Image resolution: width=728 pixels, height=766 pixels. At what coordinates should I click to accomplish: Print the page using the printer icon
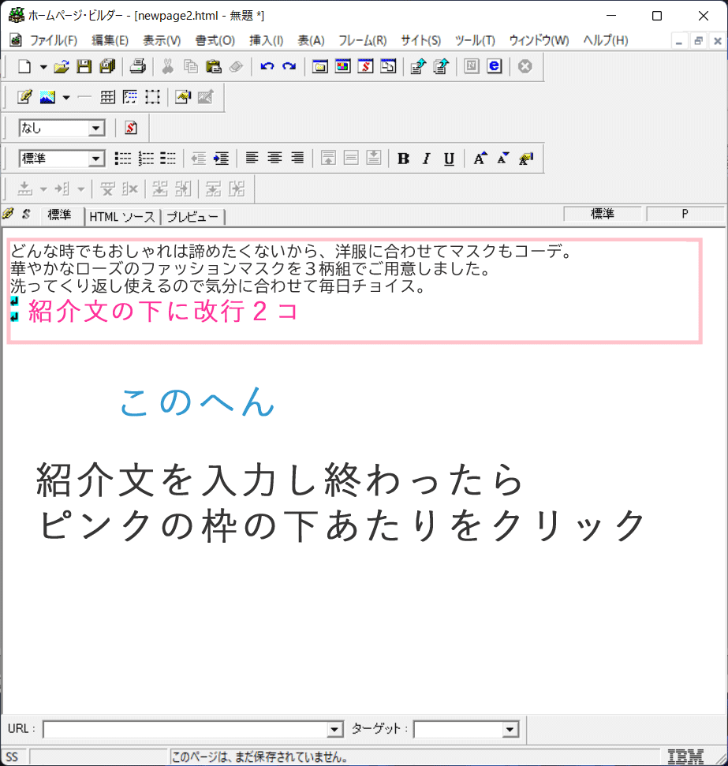[138, 67]
